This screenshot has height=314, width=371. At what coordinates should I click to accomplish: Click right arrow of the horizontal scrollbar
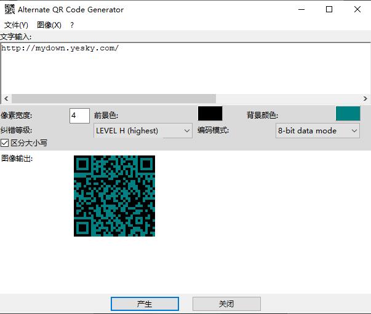(x=365, y=98)
